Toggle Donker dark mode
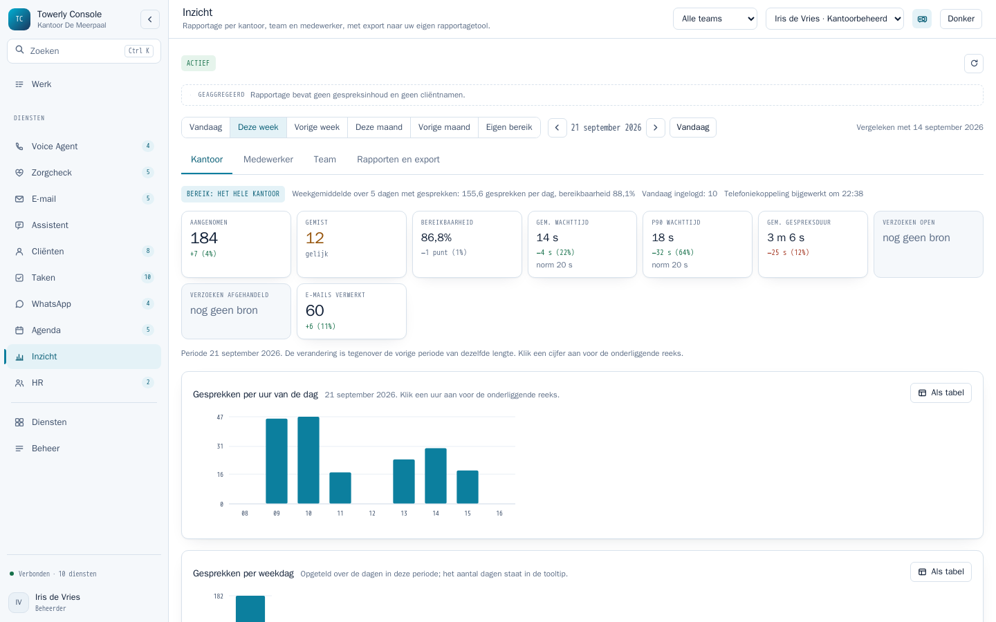 (x=961, y=19)
